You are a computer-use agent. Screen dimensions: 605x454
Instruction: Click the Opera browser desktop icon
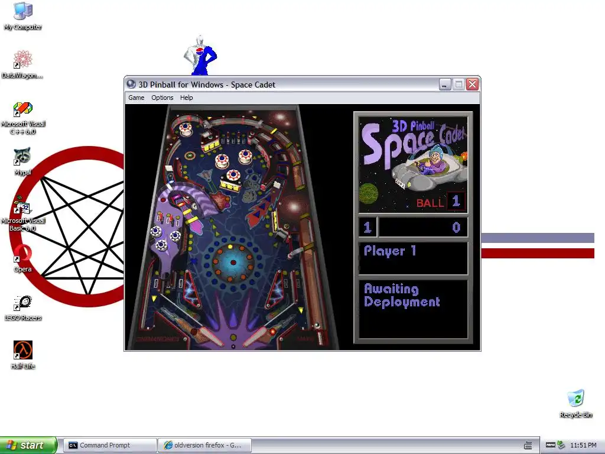[22, 258]
